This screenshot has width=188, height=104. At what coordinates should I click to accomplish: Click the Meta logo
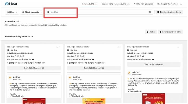pyautogui.click(x=11, y=4)
